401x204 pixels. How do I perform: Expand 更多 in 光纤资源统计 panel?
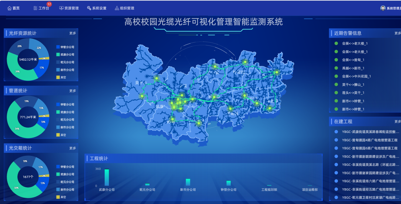73,33
